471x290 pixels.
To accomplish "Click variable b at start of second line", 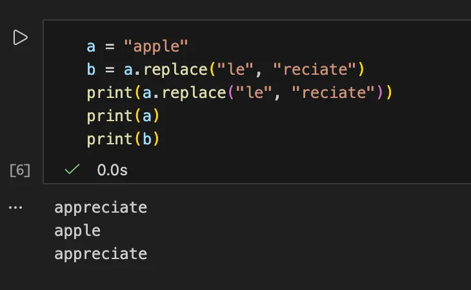I will [x=91, y=70].
